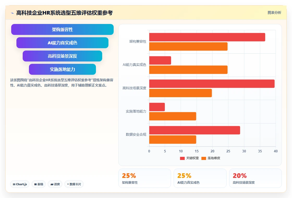Image resolution: width=292 pixels, height=198 pixels.
Task: Click the 实施落地能力 y-axis label
Action: [x=136, y=111]
